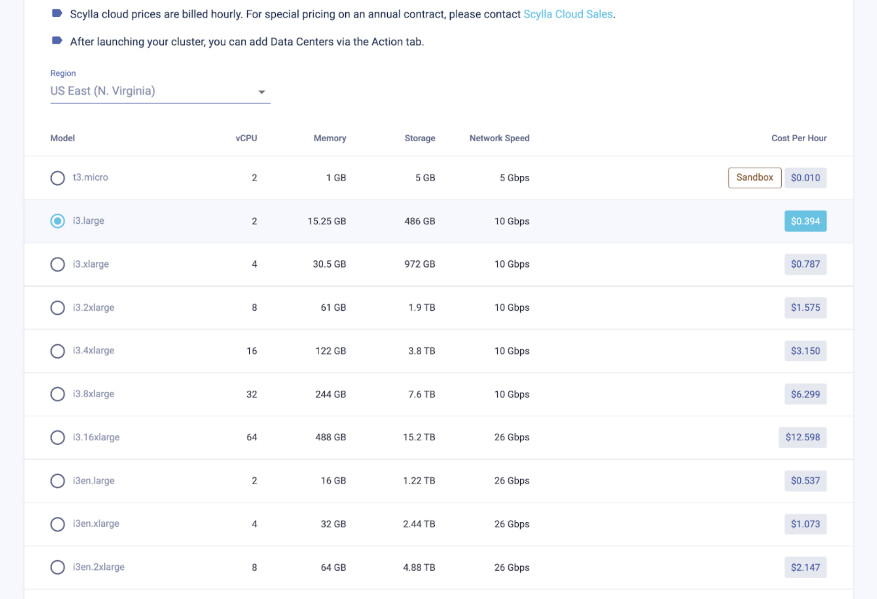Choose the i3en.large radio button
This screenshot has width=877, height=599.
pyautogui.click(x=57, y=481)
